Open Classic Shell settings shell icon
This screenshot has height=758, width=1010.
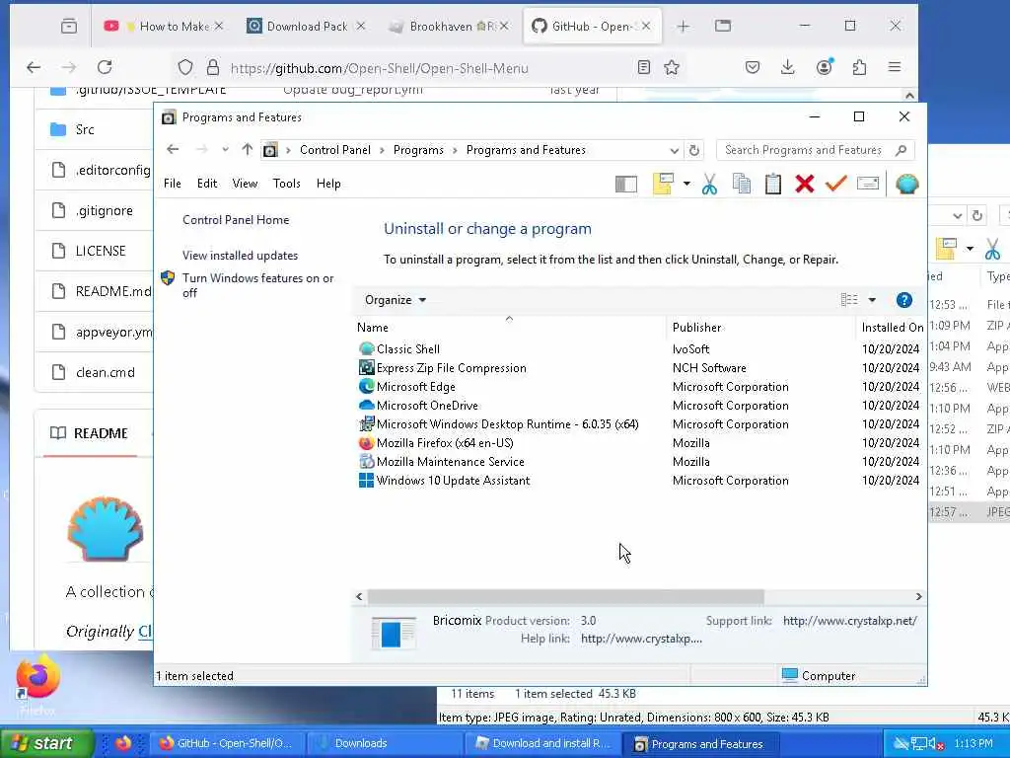(907, 185)
